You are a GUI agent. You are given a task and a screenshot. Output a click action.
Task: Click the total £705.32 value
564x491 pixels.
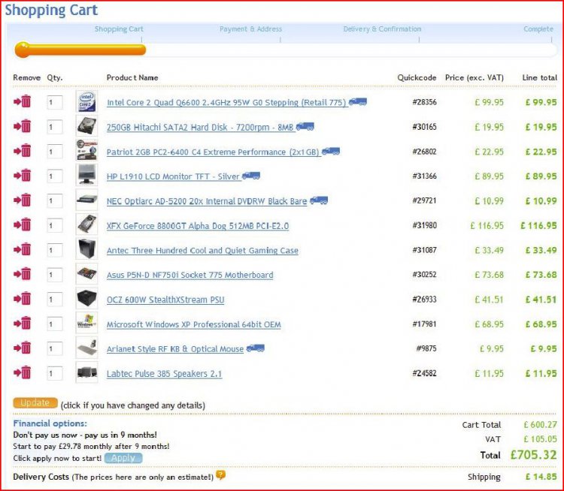coord(533,455)
